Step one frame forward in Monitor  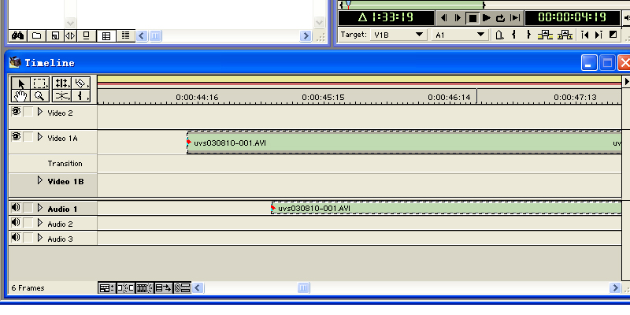458,17
